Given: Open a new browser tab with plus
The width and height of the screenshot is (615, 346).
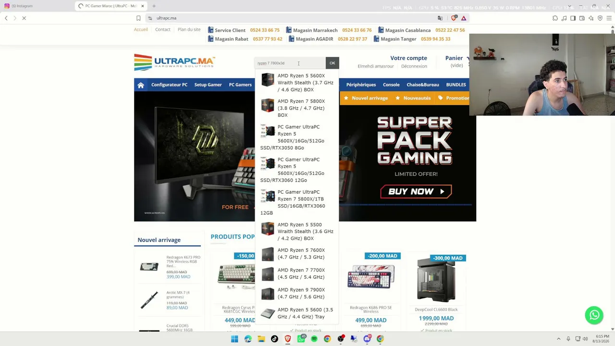Looking at the screenshot, I should 154,6.
